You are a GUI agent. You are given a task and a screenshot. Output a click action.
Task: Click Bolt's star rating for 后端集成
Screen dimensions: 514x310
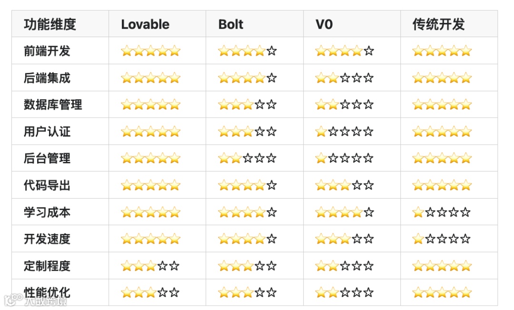[x=247, y=78]
